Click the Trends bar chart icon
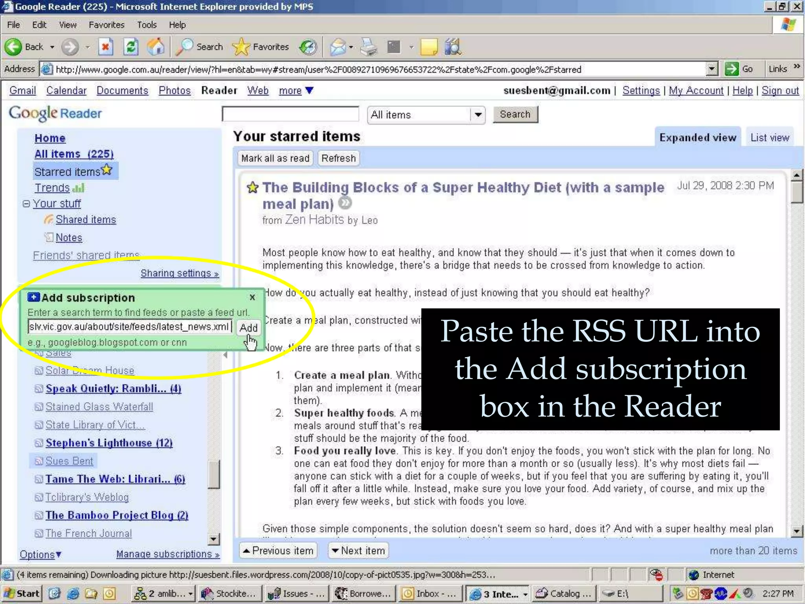 [78, 188]
